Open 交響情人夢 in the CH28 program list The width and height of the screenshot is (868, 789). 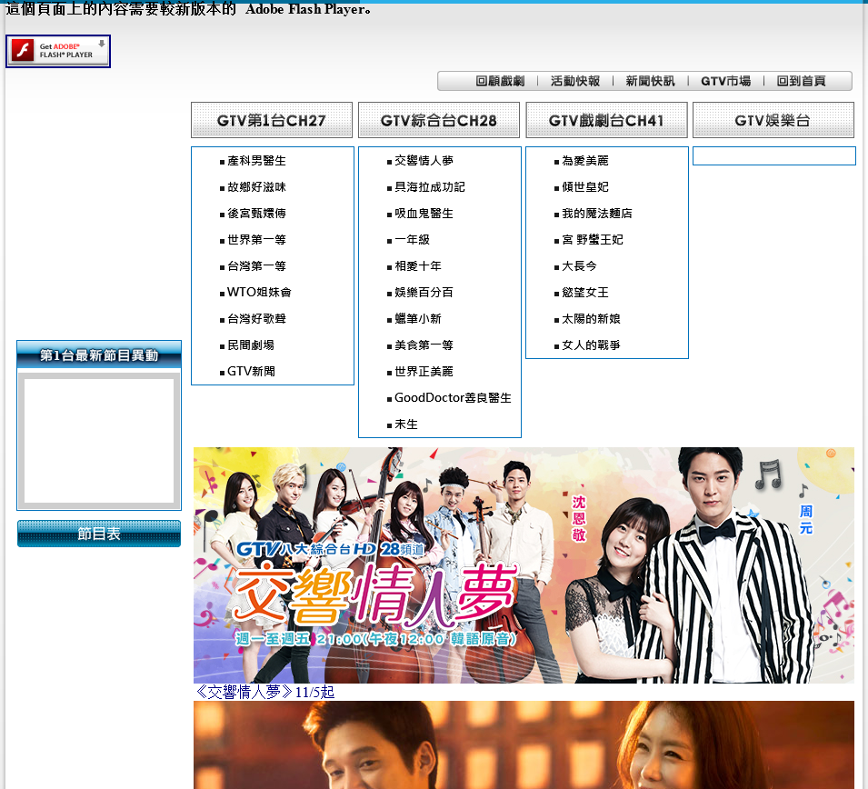click(x=424, y=161)
